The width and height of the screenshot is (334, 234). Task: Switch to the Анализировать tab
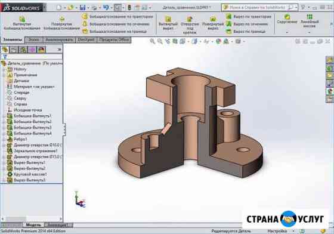point(60,40)
